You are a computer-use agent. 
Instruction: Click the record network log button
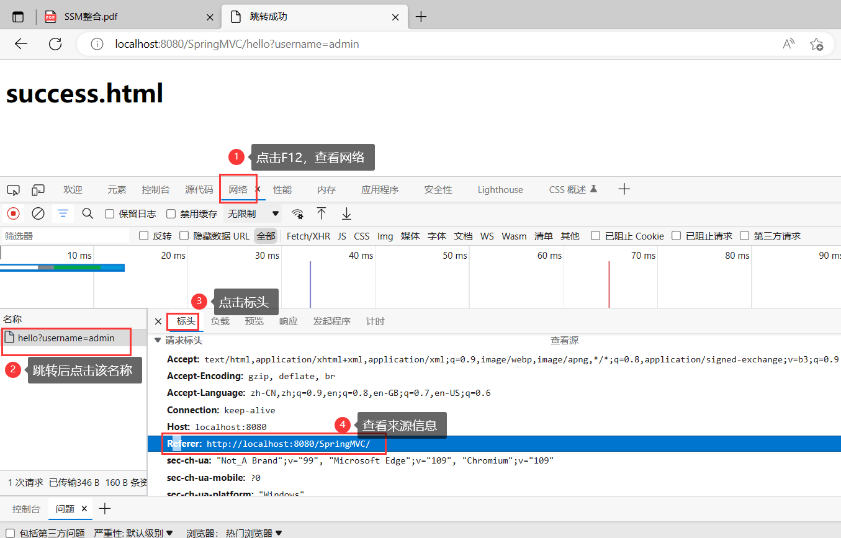click(x=13, y=213)
